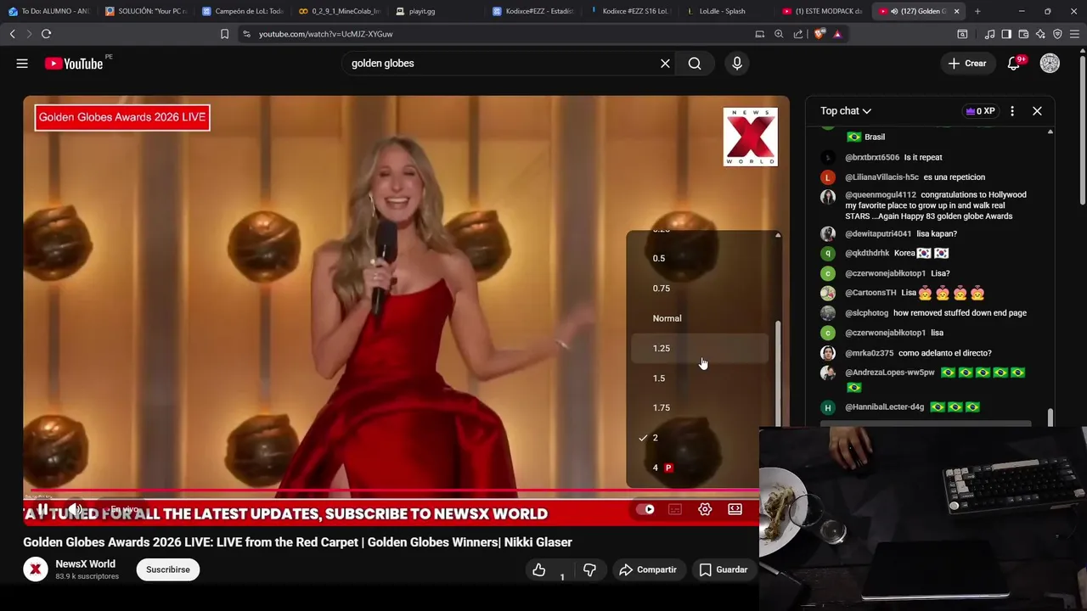Image resolution: width=1087 pixels, height=611 pixels.
Task: Click the live chat scrollbar
Action: [x=1050, y=417]
